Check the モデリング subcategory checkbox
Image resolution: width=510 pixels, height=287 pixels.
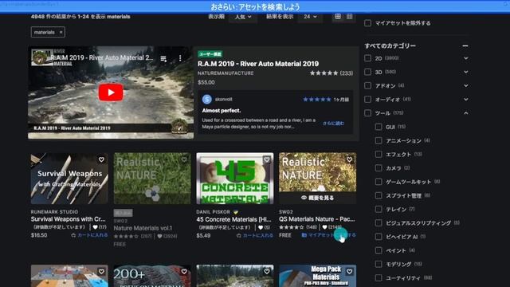[379, 264]
